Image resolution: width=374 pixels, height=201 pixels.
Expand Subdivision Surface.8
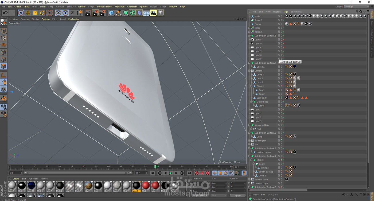[250, 36]
